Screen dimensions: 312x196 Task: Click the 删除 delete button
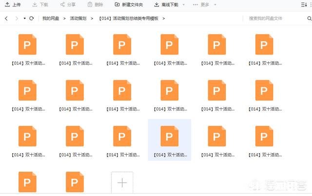coord(96,4)
